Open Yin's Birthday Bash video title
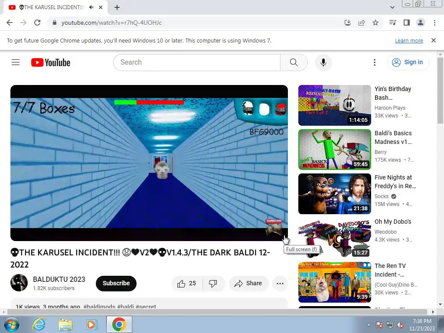 coord(392,93)
